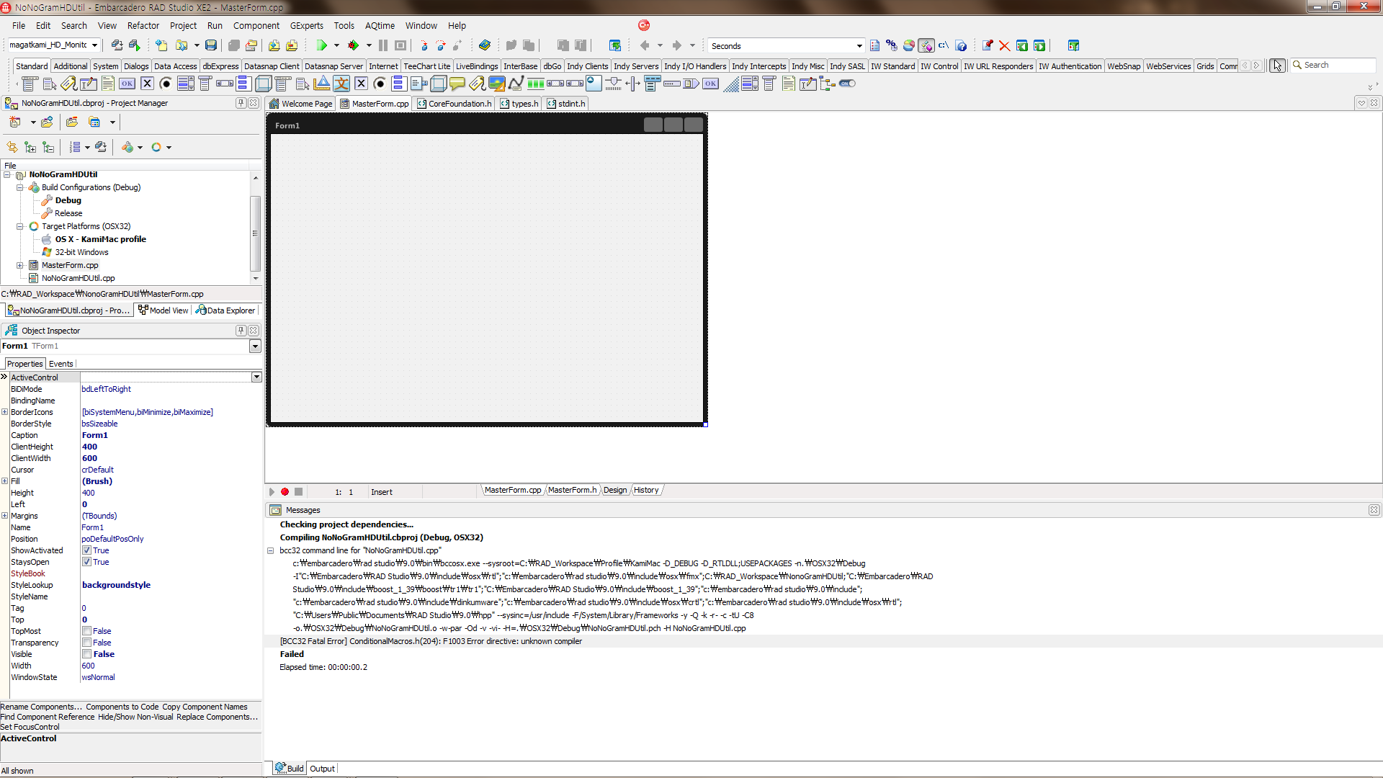The image size is (1383, 778).
Task: Click the red X delete icon in toolbar
Action: coord(1004,45)
